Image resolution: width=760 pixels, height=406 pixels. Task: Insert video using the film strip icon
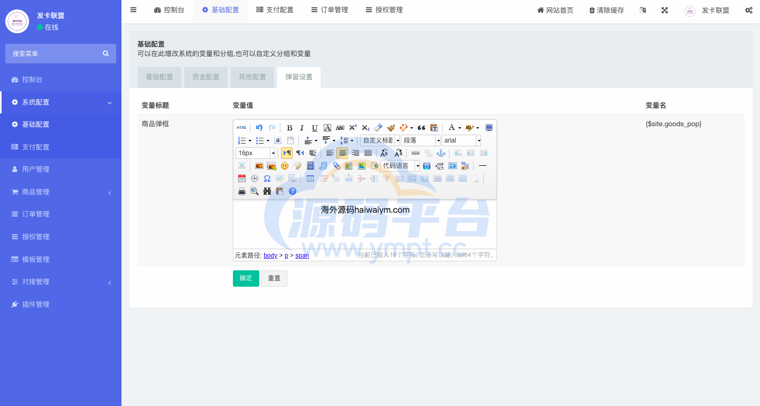310,166
